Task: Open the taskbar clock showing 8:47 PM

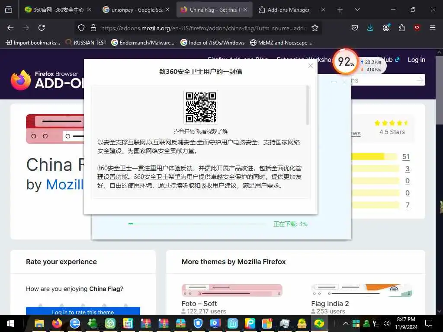Action: click(406, 323)
